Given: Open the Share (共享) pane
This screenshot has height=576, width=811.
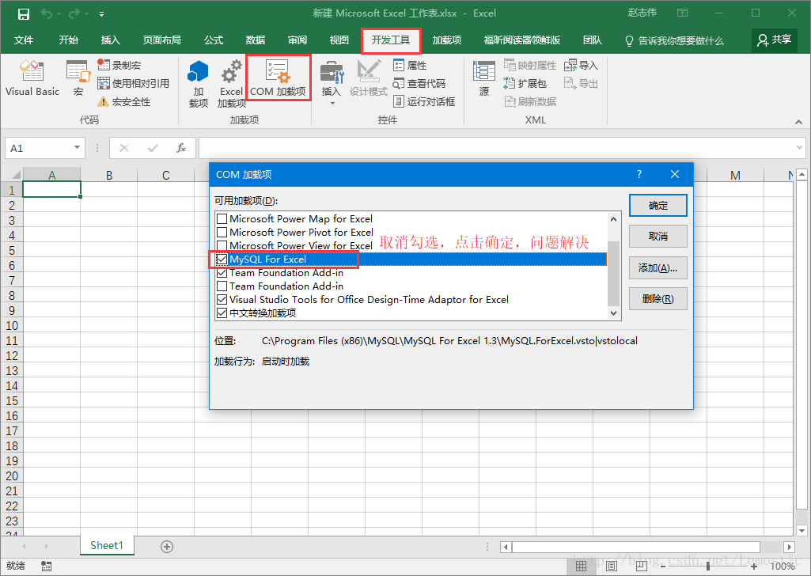Looking at the screenshot, I should (x=774, y=40).
